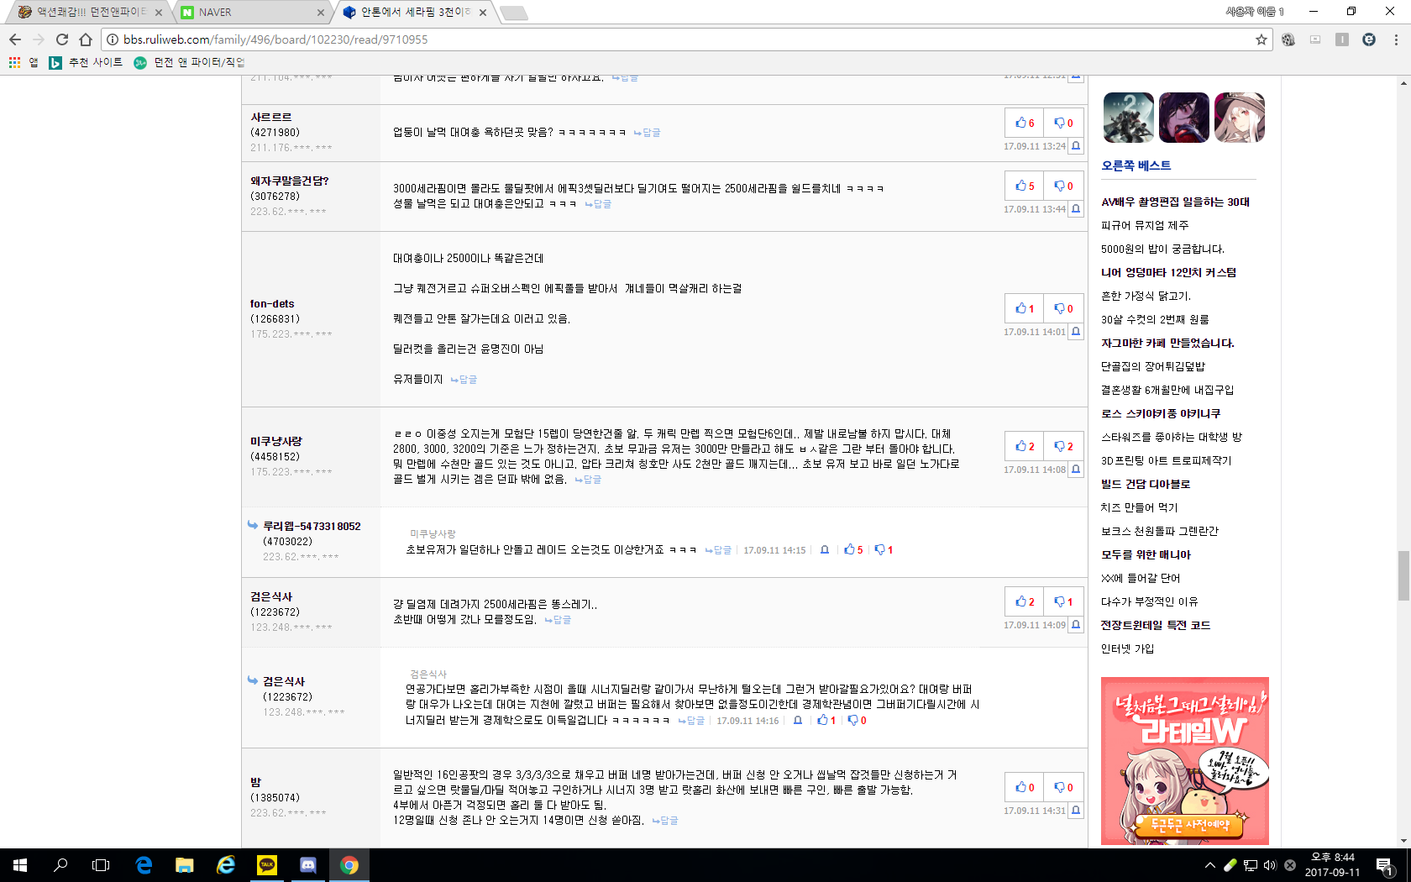Click the bookmark star in address bar
The width and height of the screenshot is (1411, 882).
click(1261, 39)
